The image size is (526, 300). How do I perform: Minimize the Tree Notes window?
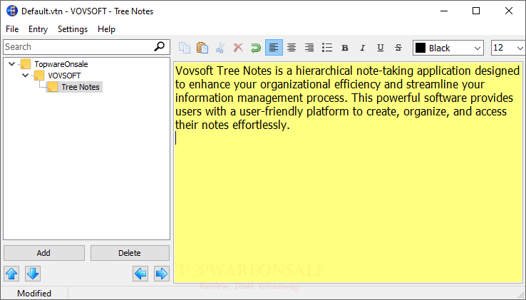(444, 11)
